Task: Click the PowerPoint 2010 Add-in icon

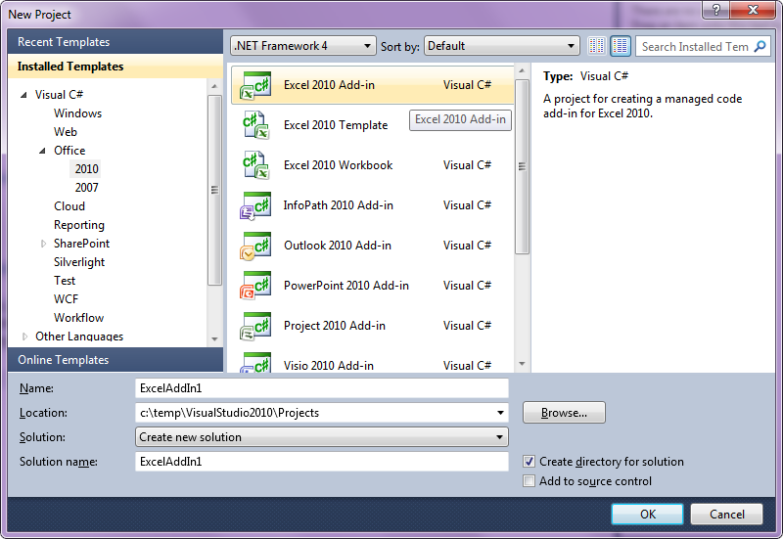Action: coord(255,286)
